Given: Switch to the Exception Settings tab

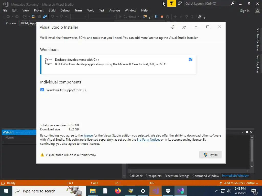Looking at the screenshot, I should coord(177,176).
